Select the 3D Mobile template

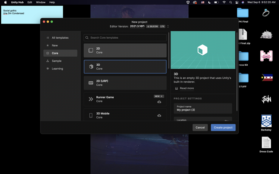125,115
